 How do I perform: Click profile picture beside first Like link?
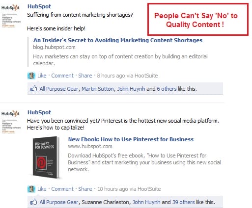pos(31,76)
